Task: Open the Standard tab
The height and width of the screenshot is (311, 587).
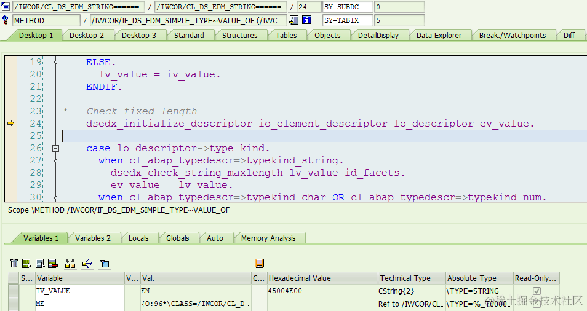Action: tap(189, 36)
